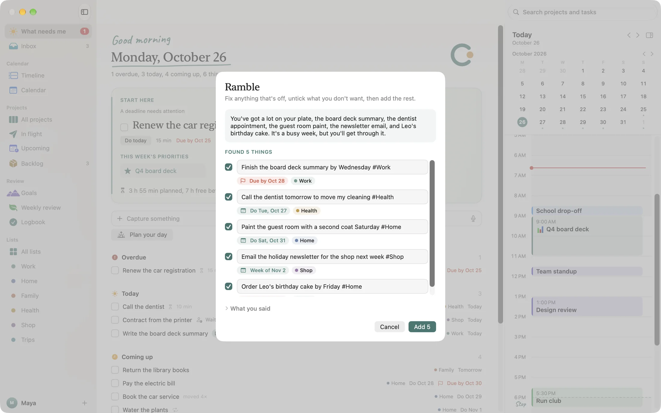Open the Inbox tray icon
Viewport: 661px width, 413px height.
point(13,46)
